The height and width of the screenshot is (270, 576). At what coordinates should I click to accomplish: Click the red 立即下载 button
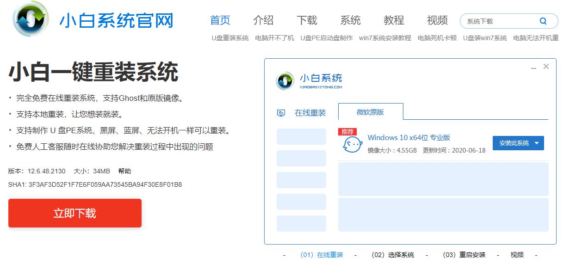(74, 213)
